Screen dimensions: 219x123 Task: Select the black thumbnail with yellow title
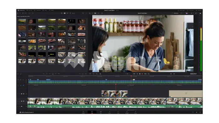click(x=52, y=54)
